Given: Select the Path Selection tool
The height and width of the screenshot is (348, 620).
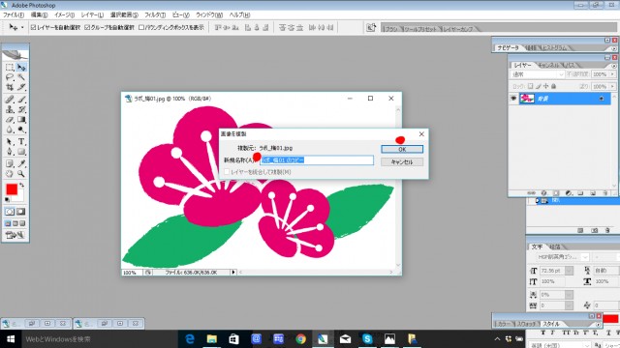Looking at the screenshot, I should coord(10,141).
